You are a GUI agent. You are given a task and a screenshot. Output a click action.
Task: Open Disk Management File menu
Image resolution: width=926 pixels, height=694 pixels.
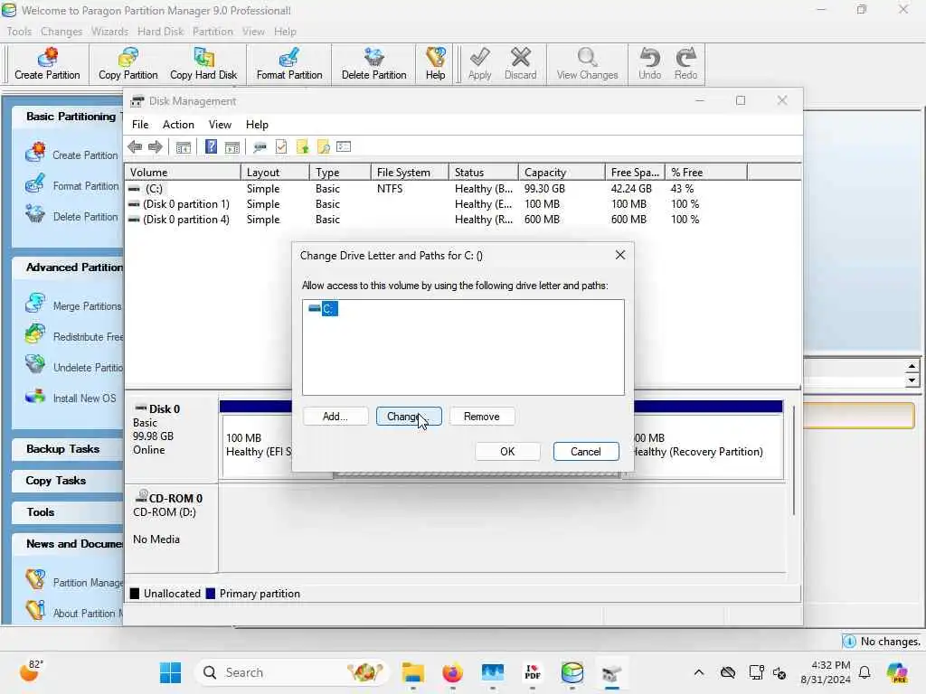point(140,125)
